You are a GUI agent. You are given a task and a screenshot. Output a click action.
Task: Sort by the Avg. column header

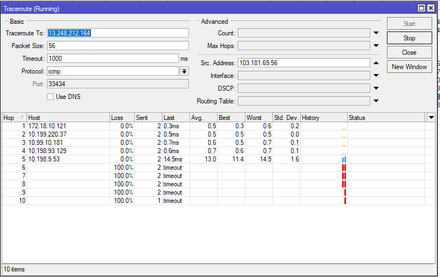click(x=203, y=118)
